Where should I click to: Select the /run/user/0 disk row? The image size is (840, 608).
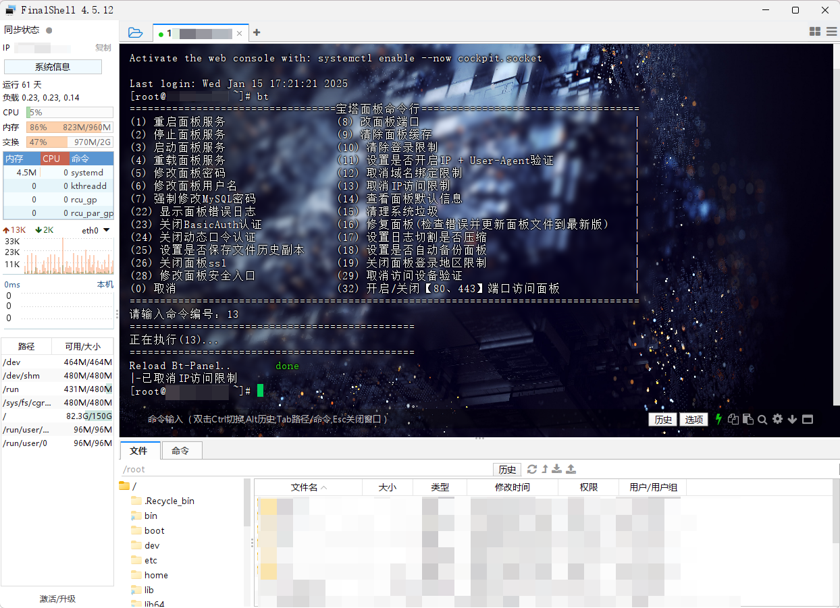point(57,443)
